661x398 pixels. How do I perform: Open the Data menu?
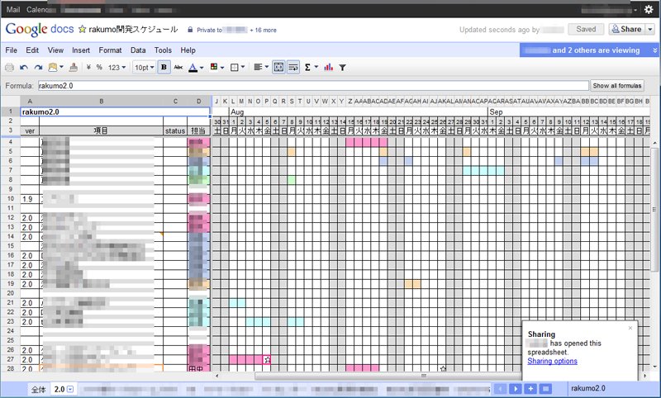point(138,50)
